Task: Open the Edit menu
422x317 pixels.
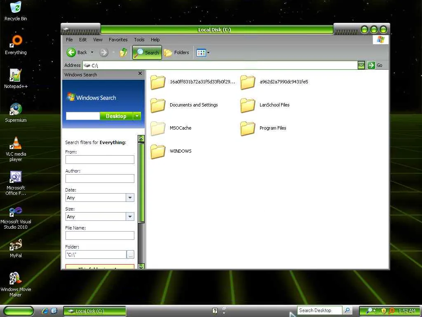Action: coord(83,40)
